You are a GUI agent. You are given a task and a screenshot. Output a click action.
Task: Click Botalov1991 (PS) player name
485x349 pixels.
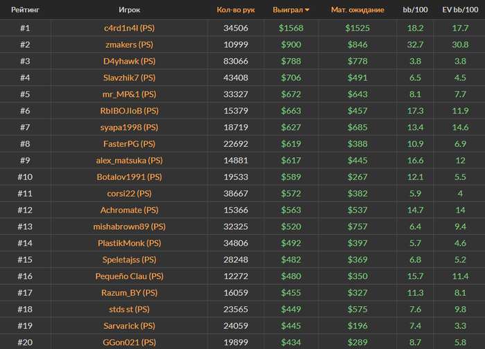pyautogui.click(x=130, y=177)
